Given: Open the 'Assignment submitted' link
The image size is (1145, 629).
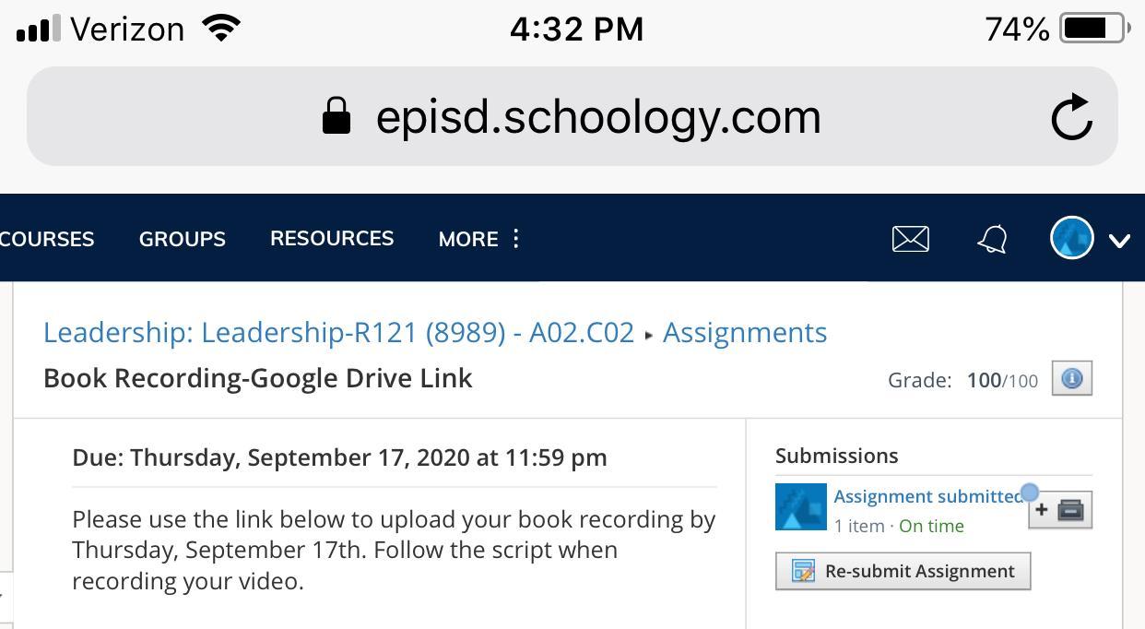Looking at the screenshot, I should [927, 496].
